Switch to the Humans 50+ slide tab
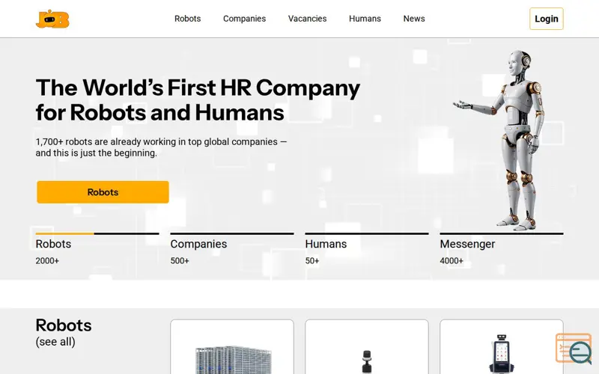This screenshot has height=374, width=599. tap(367, 249)
